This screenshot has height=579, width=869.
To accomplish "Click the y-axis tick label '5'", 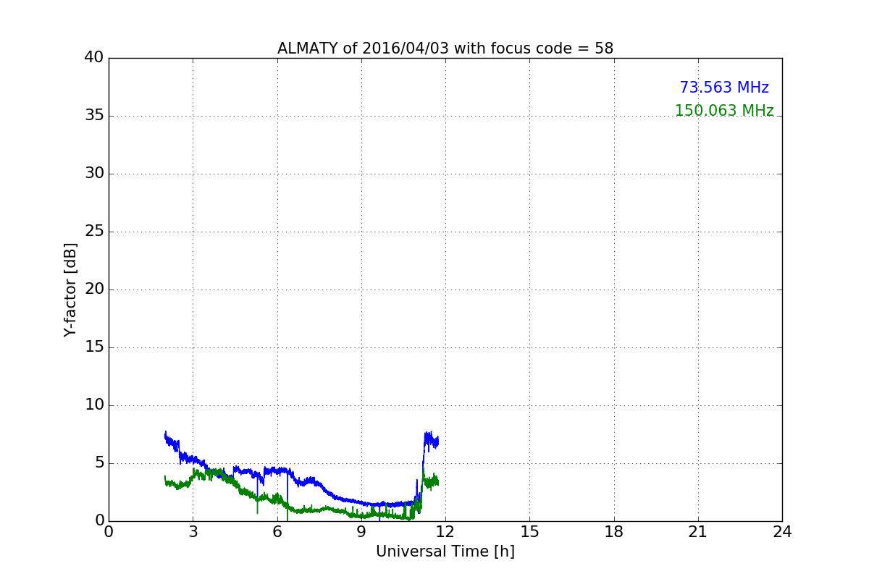I will tap(99, 462).
